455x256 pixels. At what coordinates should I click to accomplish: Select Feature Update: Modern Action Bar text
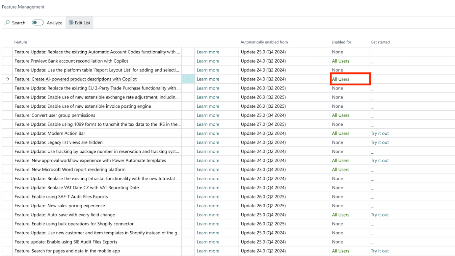point(50,133)
